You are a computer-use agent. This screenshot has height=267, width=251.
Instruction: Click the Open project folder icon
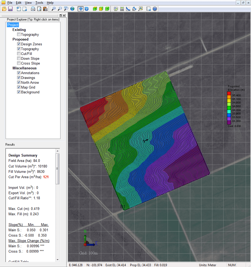[4, 9]
